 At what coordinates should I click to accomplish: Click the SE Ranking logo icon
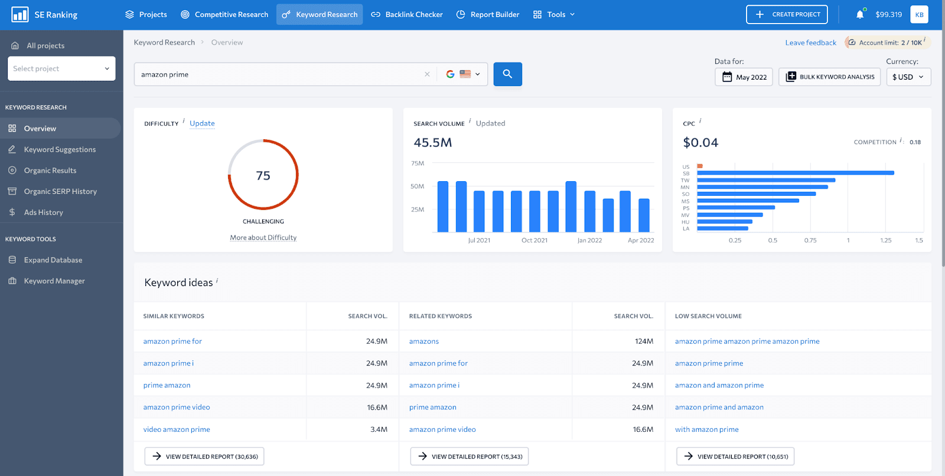[x=19, y=14]
